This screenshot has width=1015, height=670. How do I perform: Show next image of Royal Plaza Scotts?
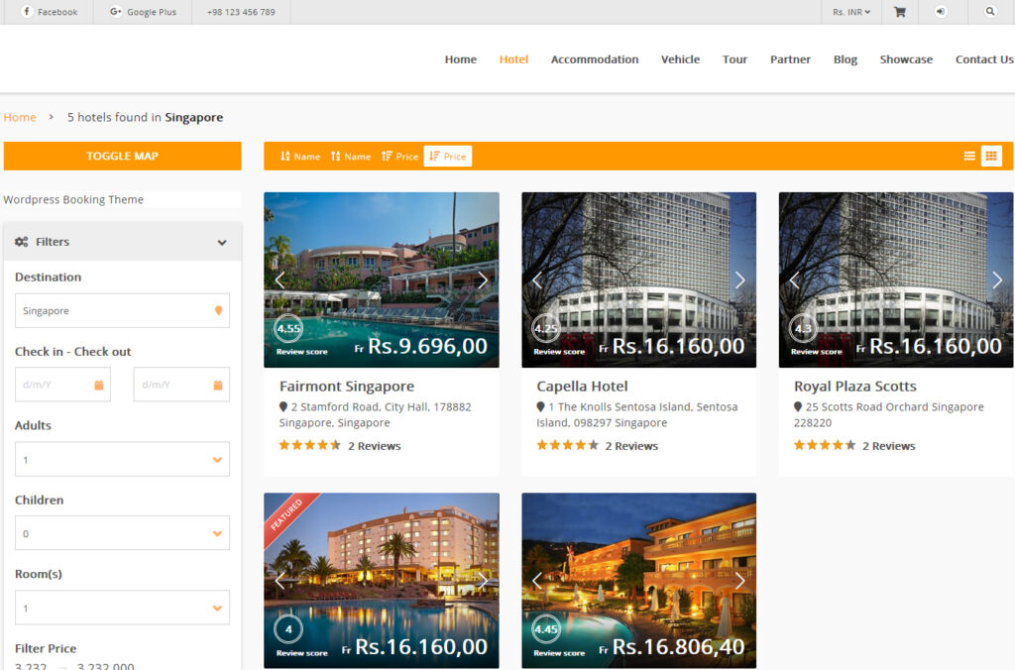[x=997, y=280]
